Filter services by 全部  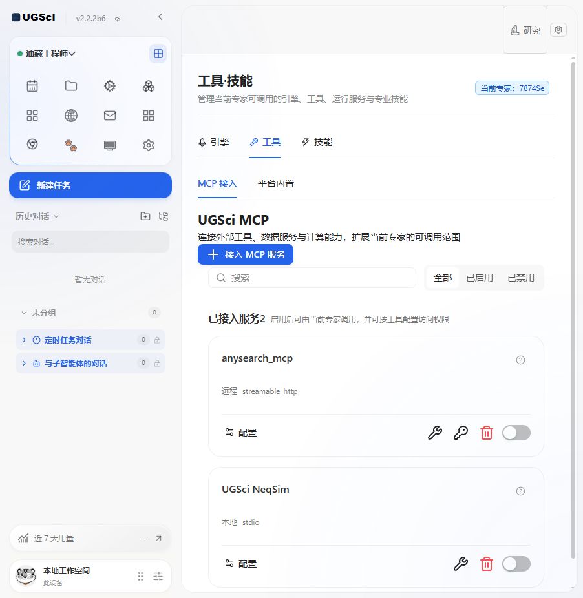point(443,278)
